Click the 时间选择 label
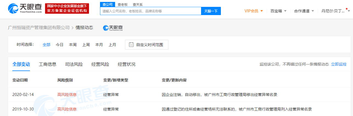This screenshot has width=353, height=116. pyautogui.click(x=25, y=45)
